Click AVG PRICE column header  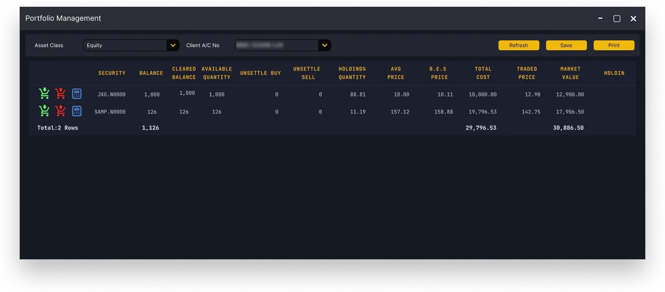tap(396, 73)
